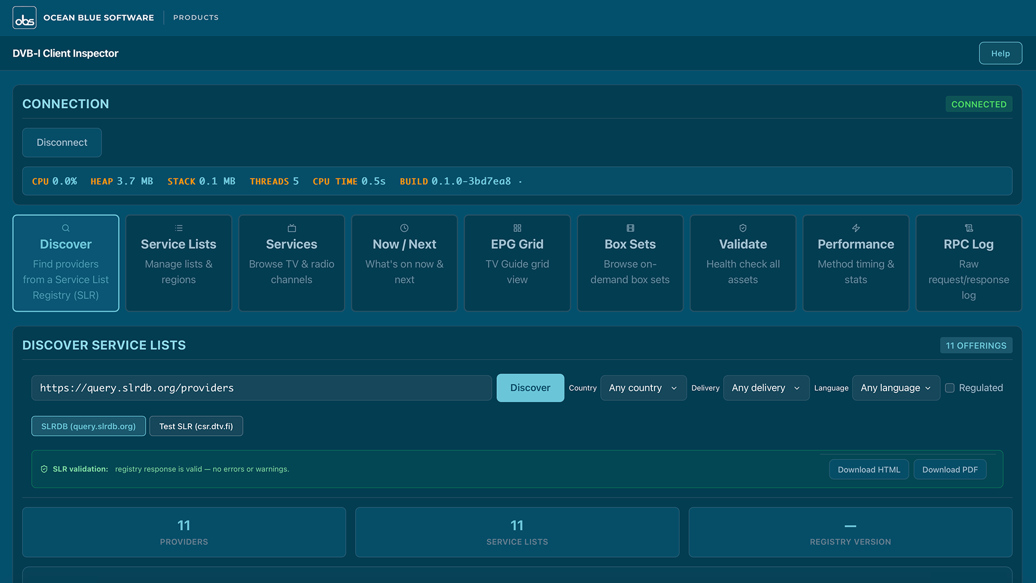Click the THREADS 5 stat
Image resolution: width=1036 pixels, height=583 pixels.
click(274, 181)
